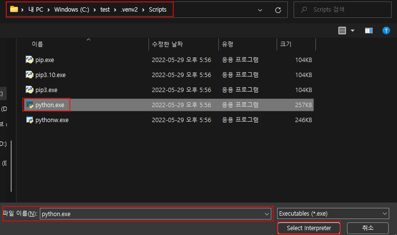Click the folder icon in address bar
Screen dimensions: 397x235
point(14,9)
